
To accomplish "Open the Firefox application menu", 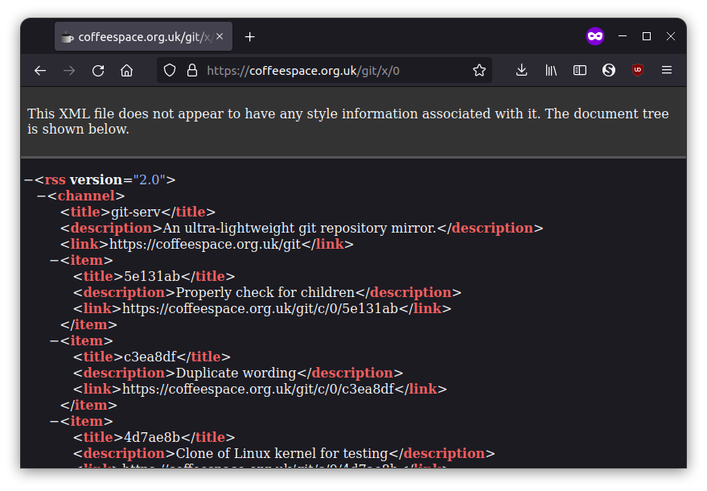I will pos(667,70).
